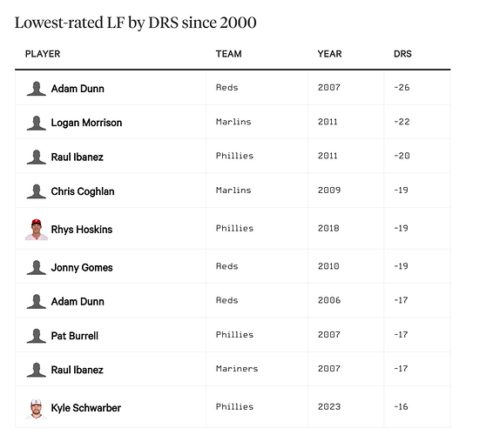Click Kyle Schwarber player headshot photo
Viewport: 500px width, 435px height.
(x=37, y=409)
